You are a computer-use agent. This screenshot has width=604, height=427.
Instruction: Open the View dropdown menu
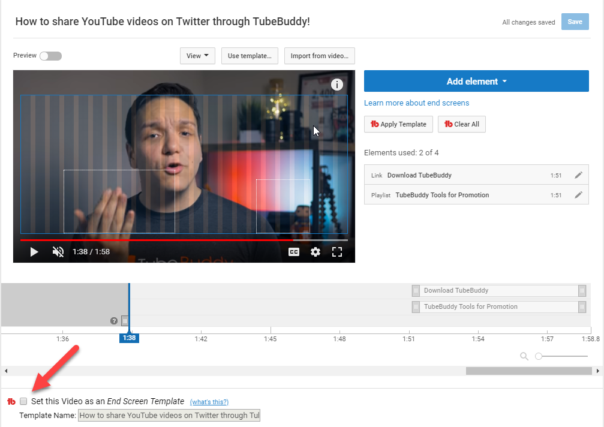click(197, 56)
